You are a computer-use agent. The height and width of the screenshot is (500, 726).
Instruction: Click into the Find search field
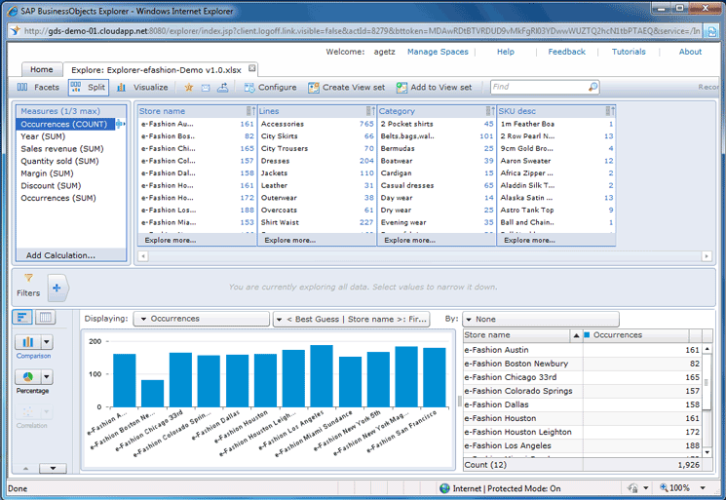pyautogui.click(x=539, y=87)
